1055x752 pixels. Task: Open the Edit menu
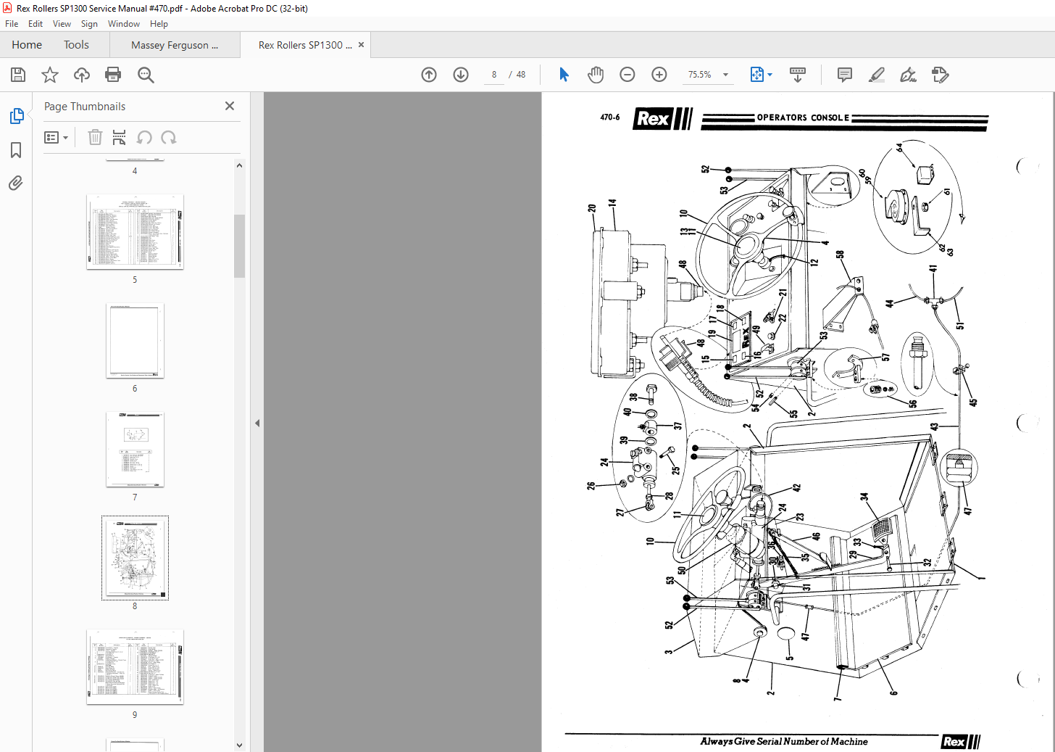pos(36,24)
